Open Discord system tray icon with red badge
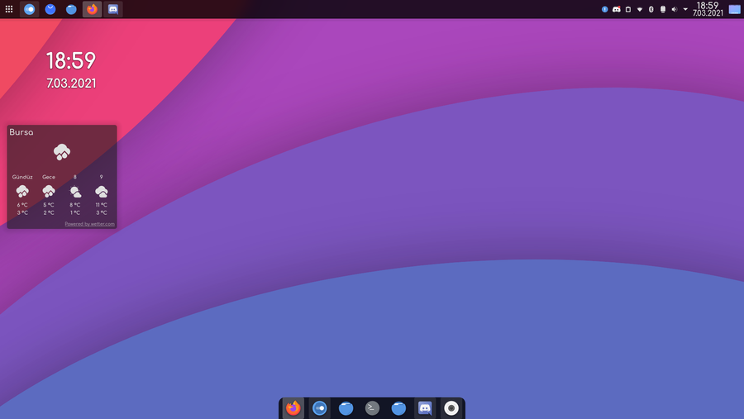This screenshot has width=744, height=419. coord(617,9)
